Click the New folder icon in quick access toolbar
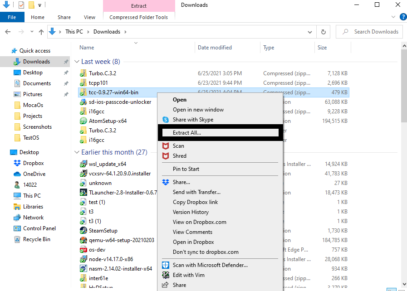Viewport: 407px width, 291px height. tap(31, 5)
